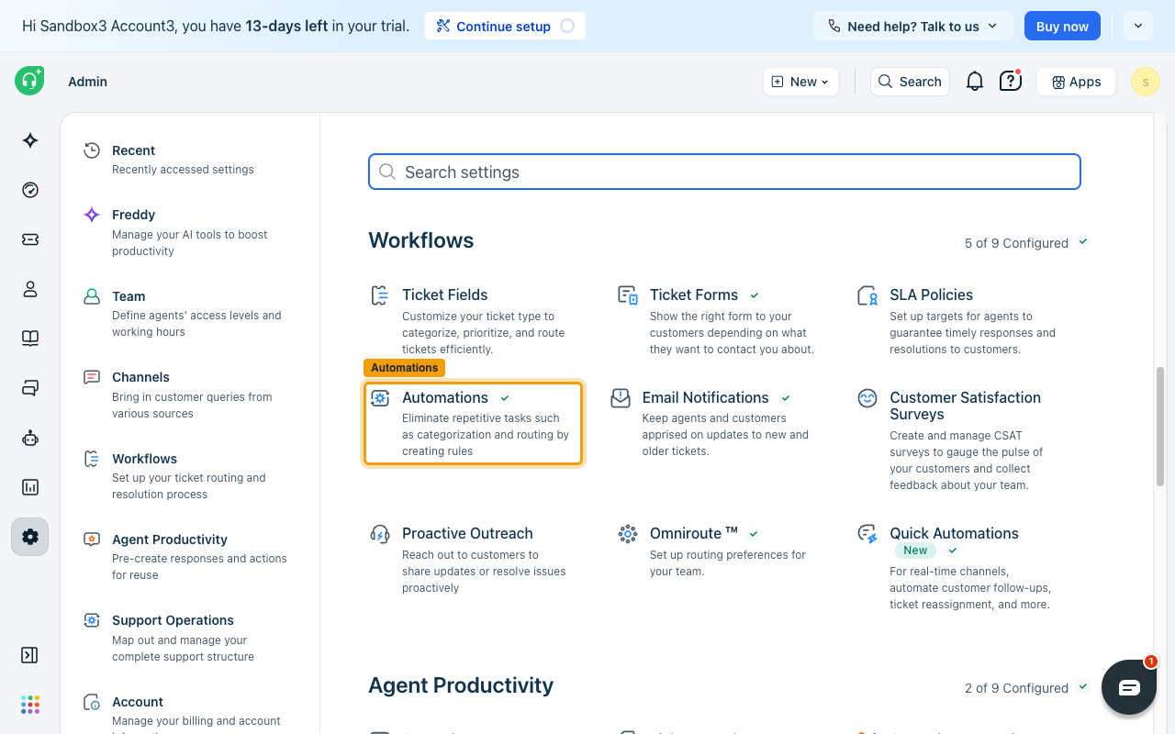Expand Need help? Talk to us dropdown

[x=912, y=26]
